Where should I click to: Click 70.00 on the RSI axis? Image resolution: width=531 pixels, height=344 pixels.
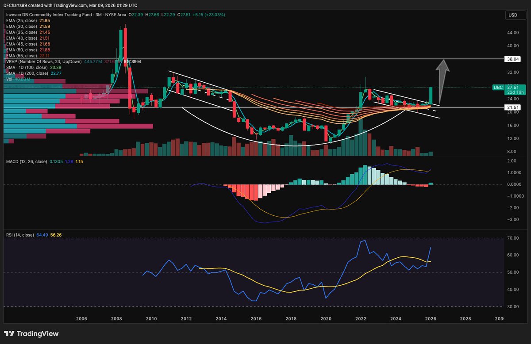point(513,238)
